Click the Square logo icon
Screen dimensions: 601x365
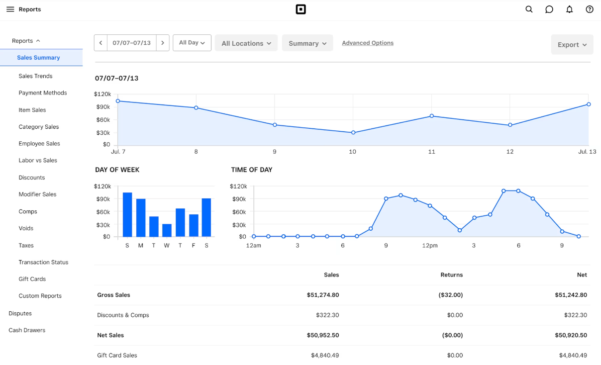point(300,9)
